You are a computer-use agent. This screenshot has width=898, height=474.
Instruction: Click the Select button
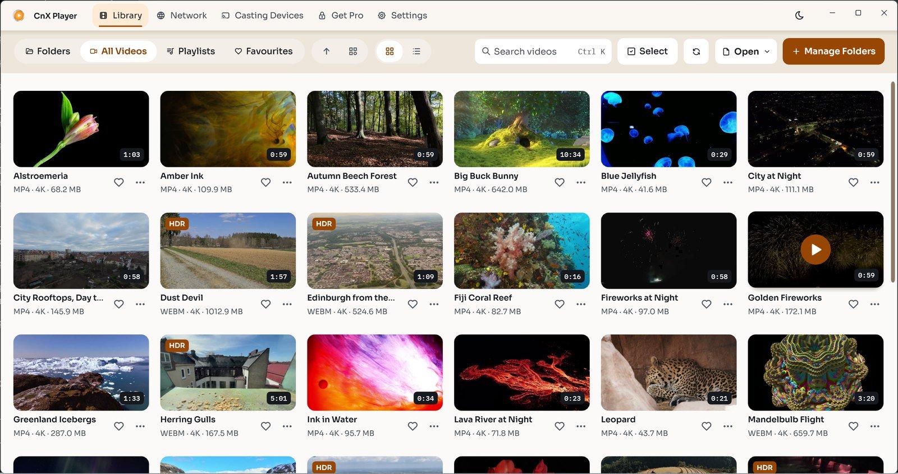click(x=647, y=51)
